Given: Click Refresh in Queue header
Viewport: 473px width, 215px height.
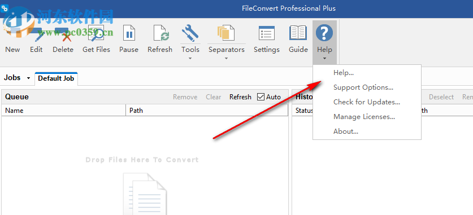Looking at the screenshot, I should [240, 97].
